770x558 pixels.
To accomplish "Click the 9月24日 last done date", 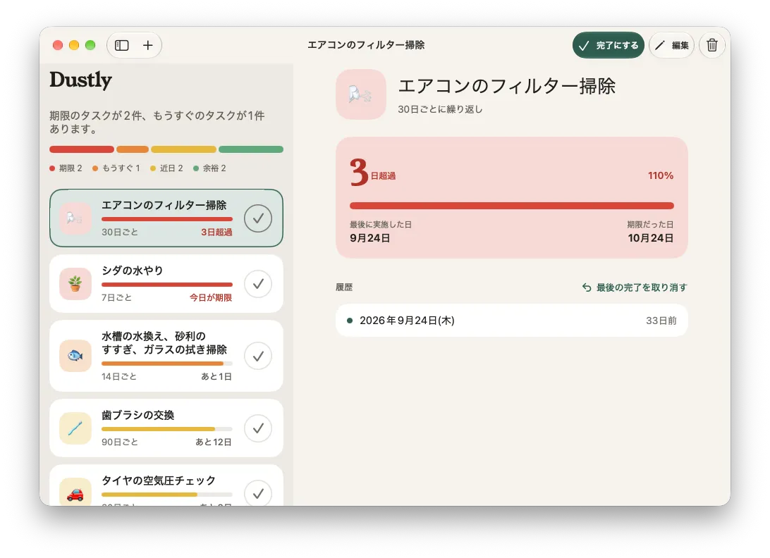I will coord(369,238).
